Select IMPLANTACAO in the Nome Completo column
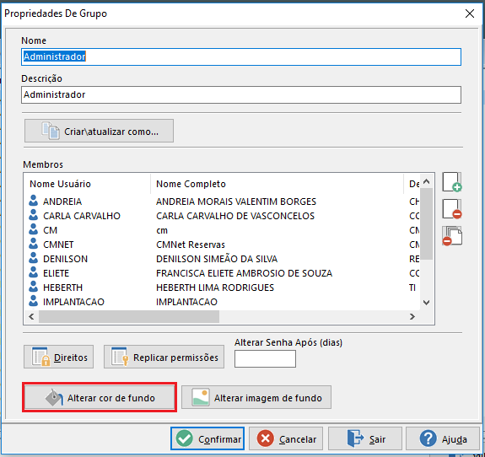Image resolution: width=485 pixels, height=457 pixels. (186, 302)
